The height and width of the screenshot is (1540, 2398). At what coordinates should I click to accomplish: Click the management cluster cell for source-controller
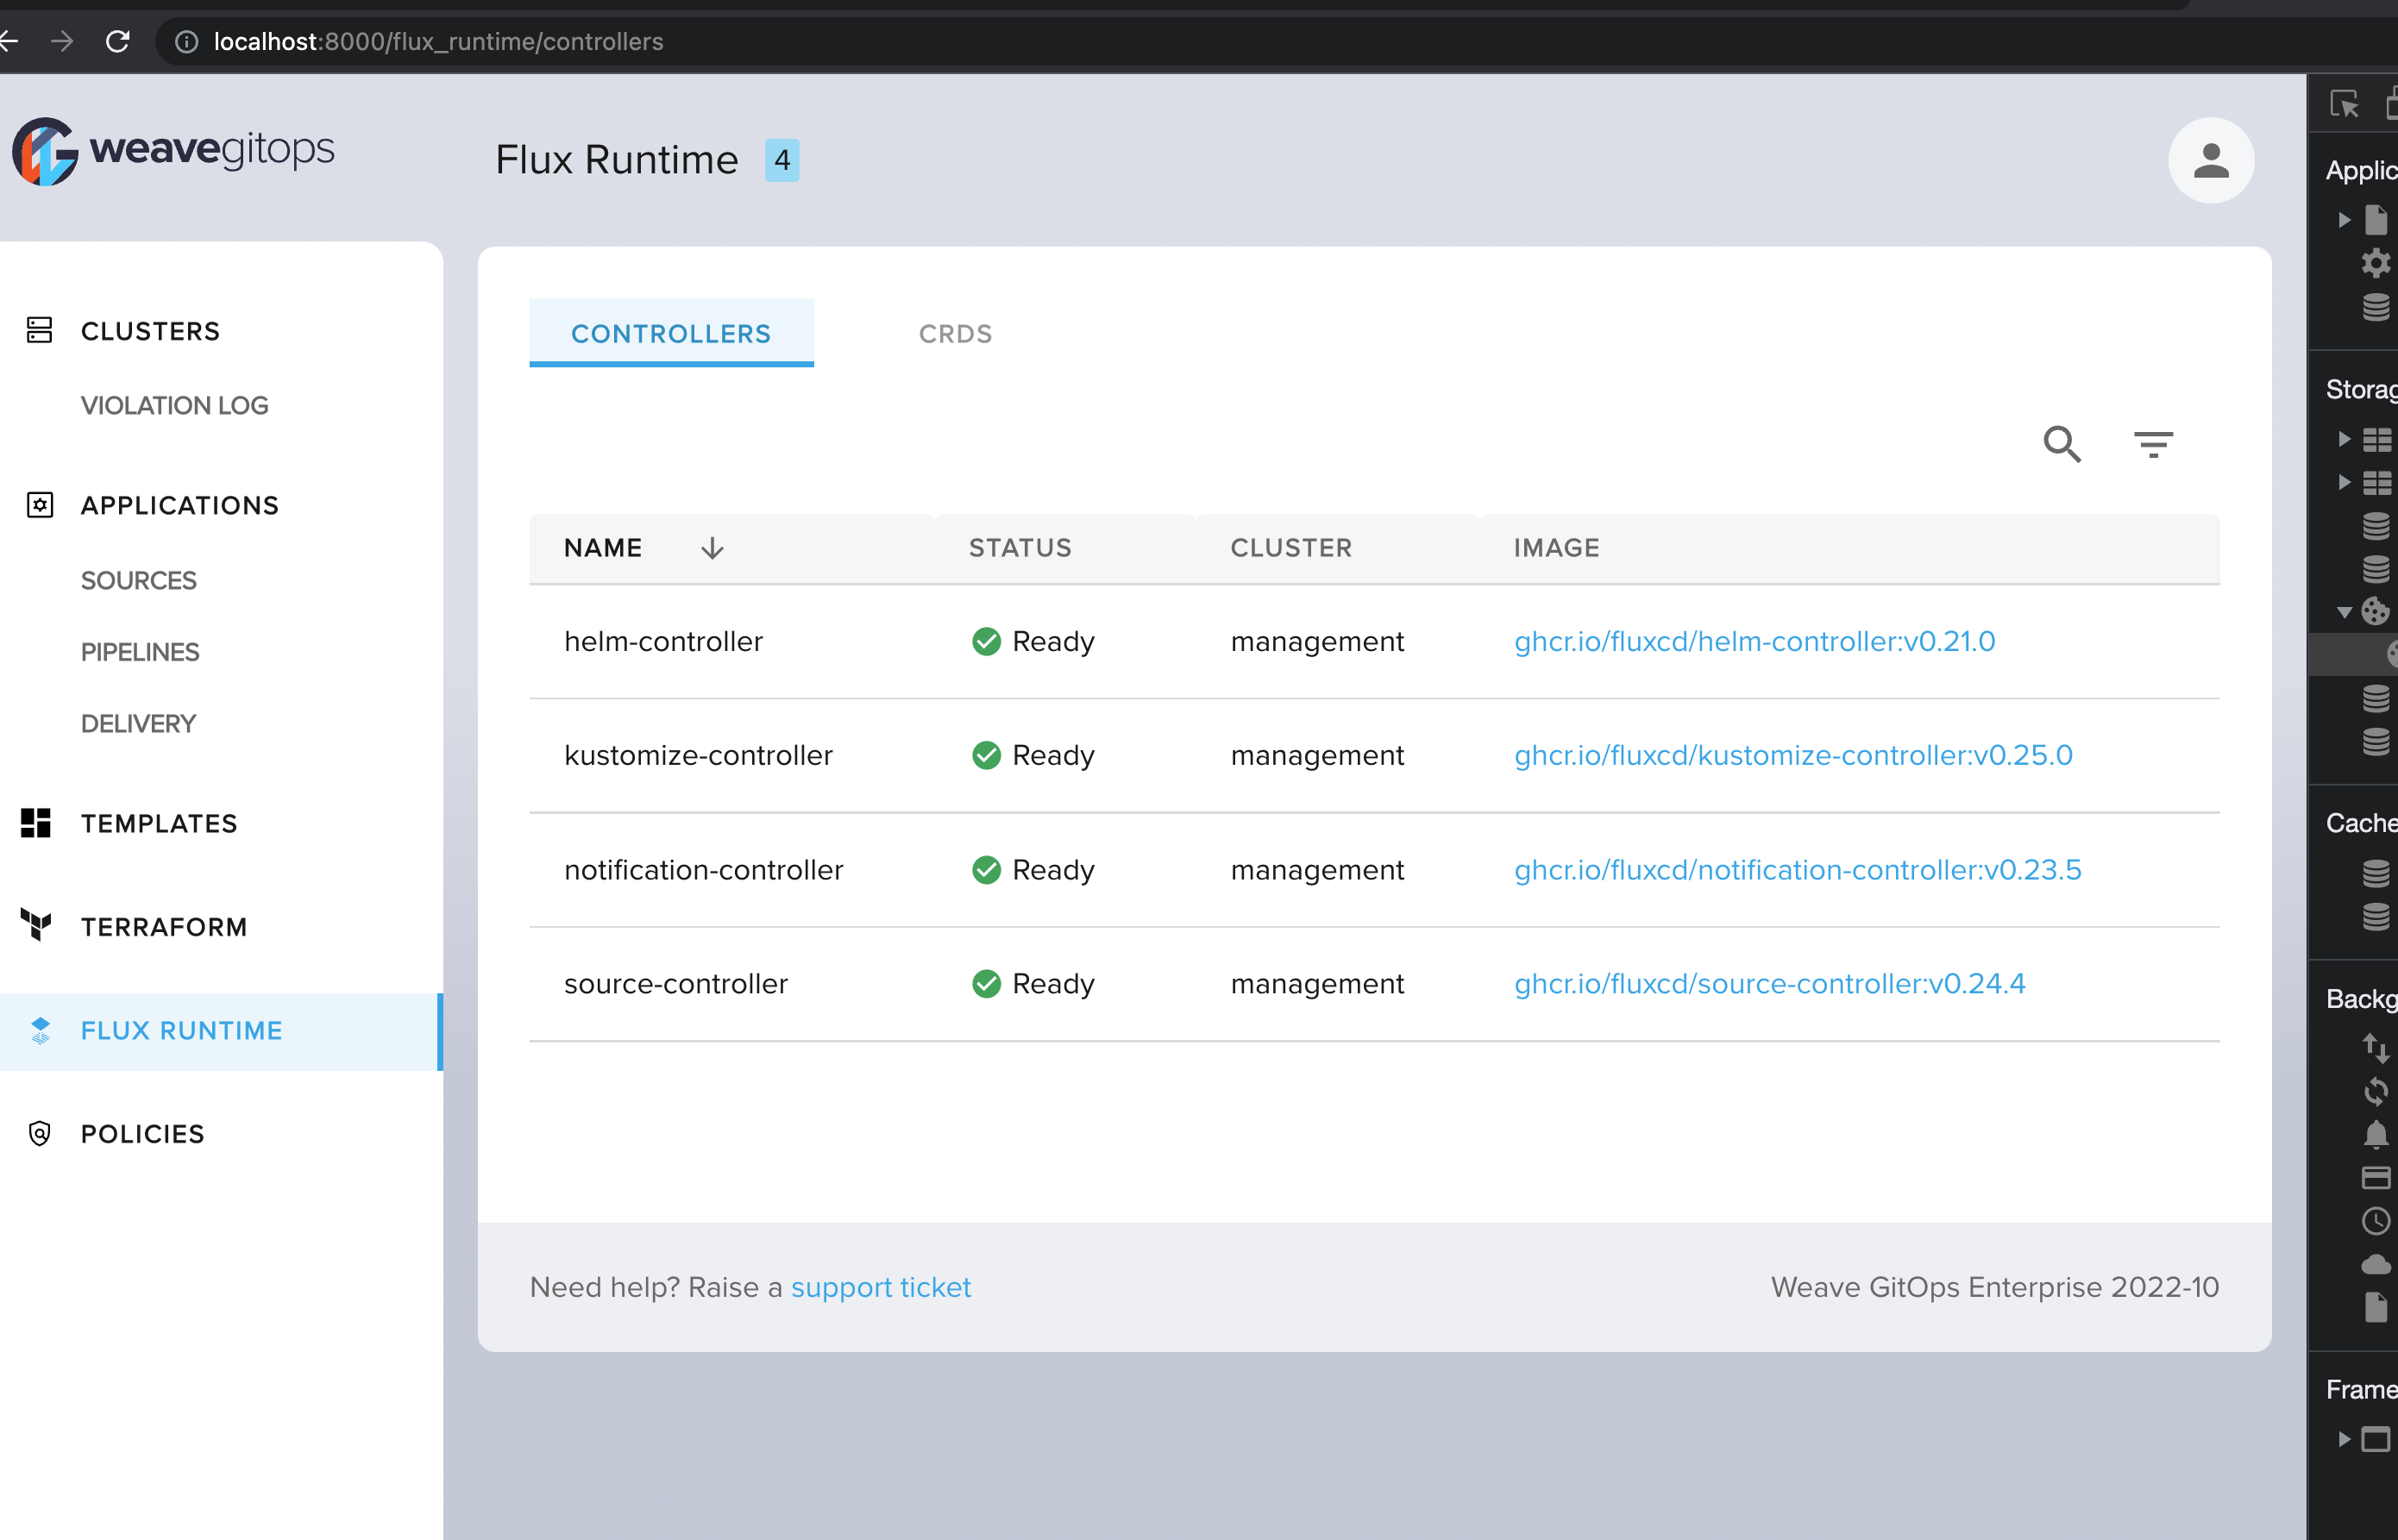tap(1316, 984)
